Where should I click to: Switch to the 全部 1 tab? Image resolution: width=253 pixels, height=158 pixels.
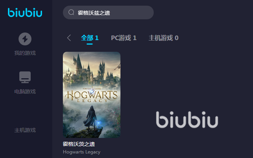point(90,38)
